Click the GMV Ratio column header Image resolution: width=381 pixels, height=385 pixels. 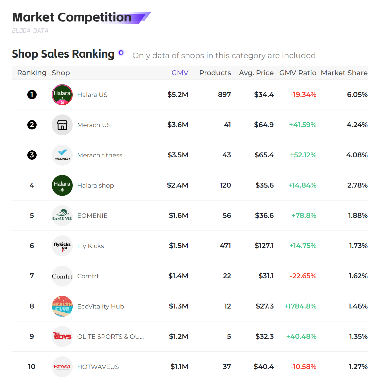click(298, 73)
